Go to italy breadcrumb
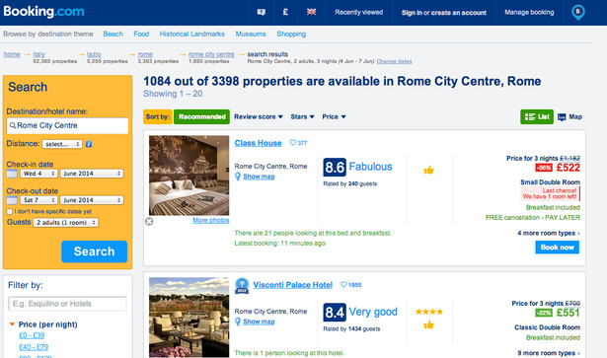 [39, 54]
